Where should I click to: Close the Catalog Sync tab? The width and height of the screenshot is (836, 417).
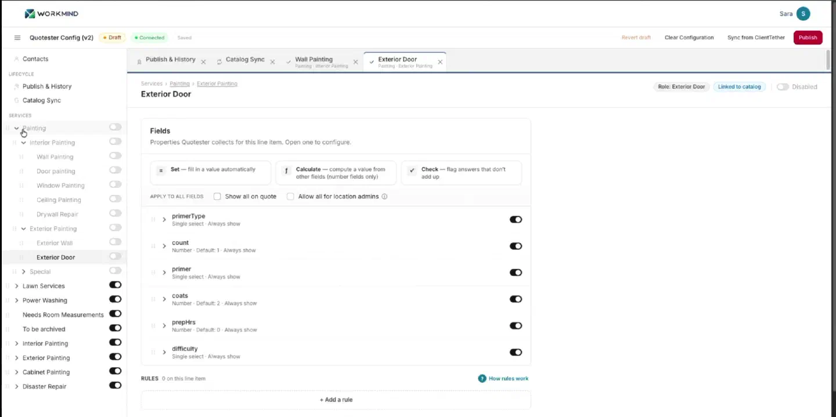[x=272, y=61]
